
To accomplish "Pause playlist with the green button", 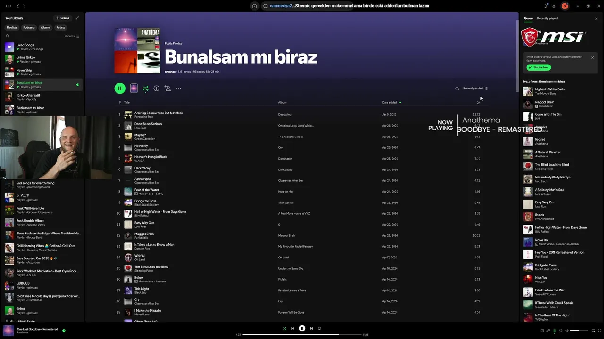I will [x=120, y=88].
